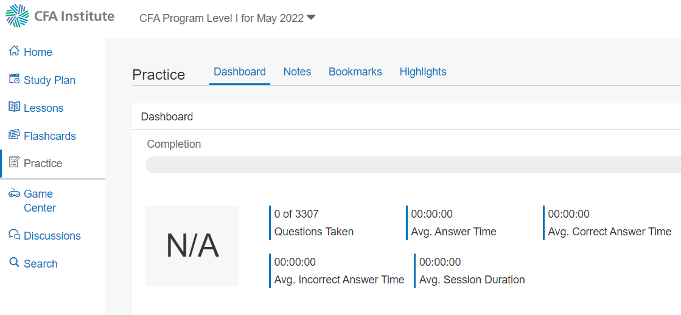Click the Discussions chat bubbles icon
The width and height of the screenshot is (681, 315).
pos(15,235)
